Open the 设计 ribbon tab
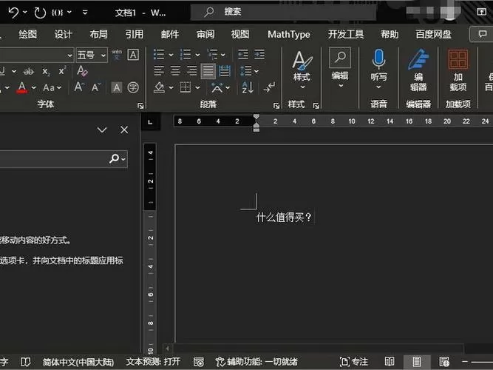 point(64,34)
